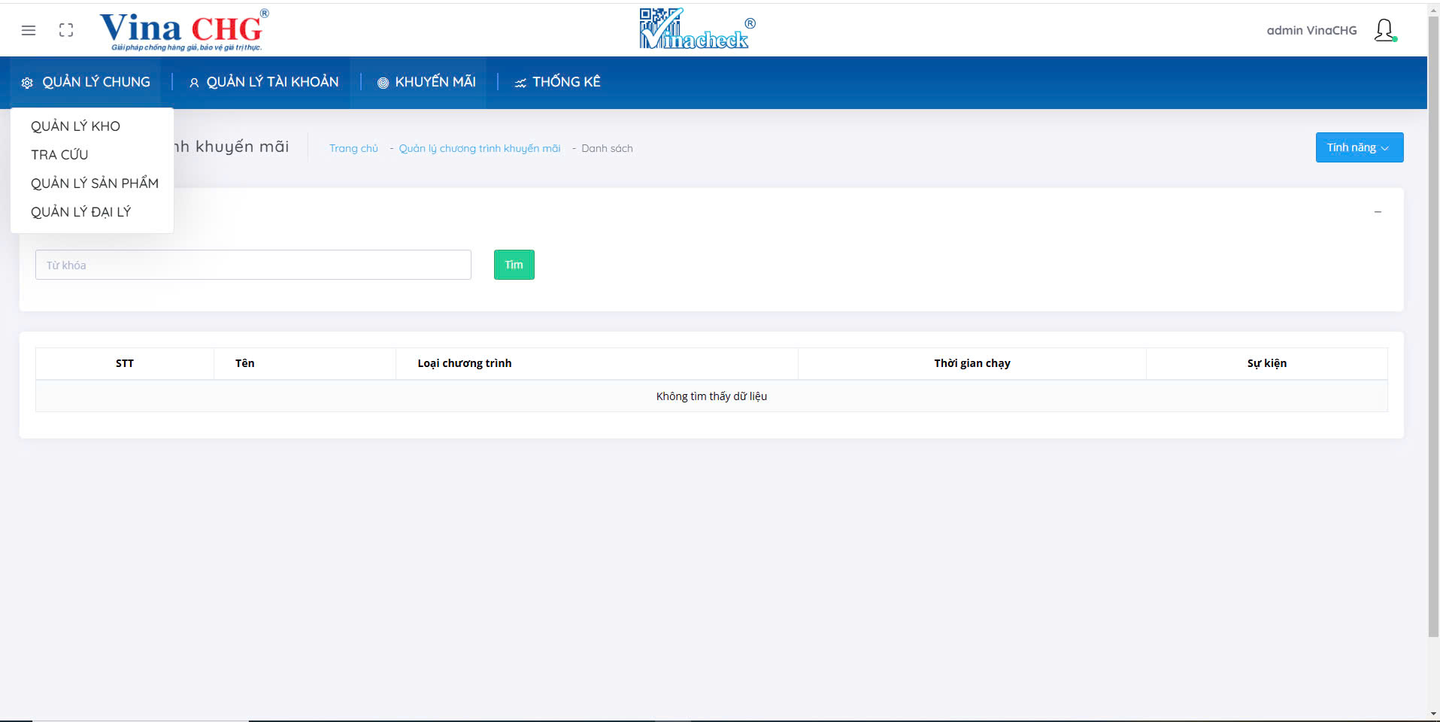1440x722 pixels.
Task: Click the Loại chương trình column header
Action: pyautogui.click(x=597, y=363)
